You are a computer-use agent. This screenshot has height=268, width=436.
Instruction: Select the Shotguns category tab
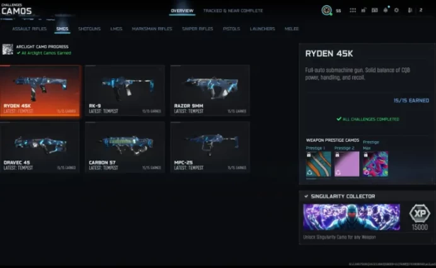point(89,28)
